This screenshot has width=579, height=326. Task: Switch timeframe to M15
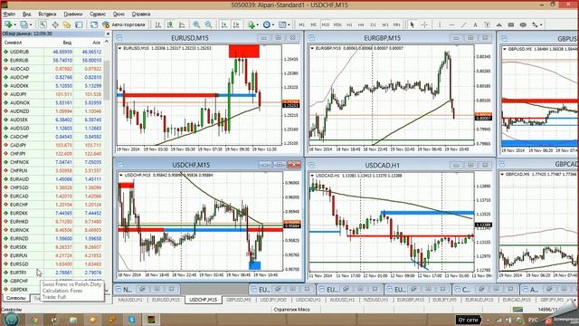(326, 24)
